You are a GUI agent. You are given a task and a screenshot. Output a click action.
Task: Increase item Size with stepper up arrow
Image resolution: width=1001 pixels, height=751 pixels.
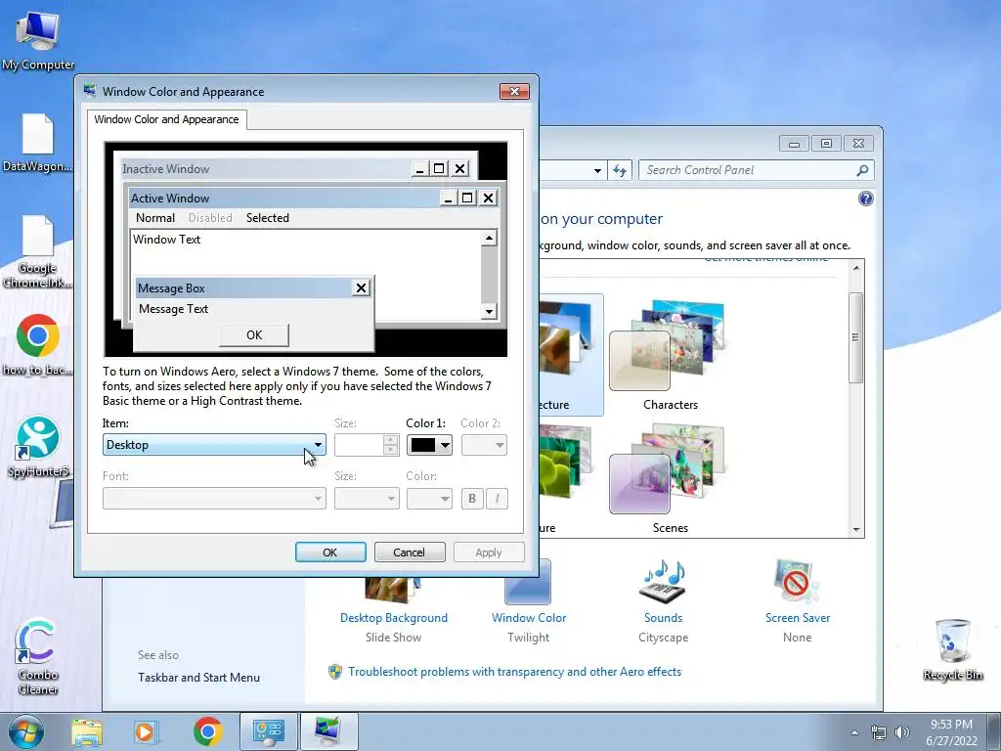(391, 439)
